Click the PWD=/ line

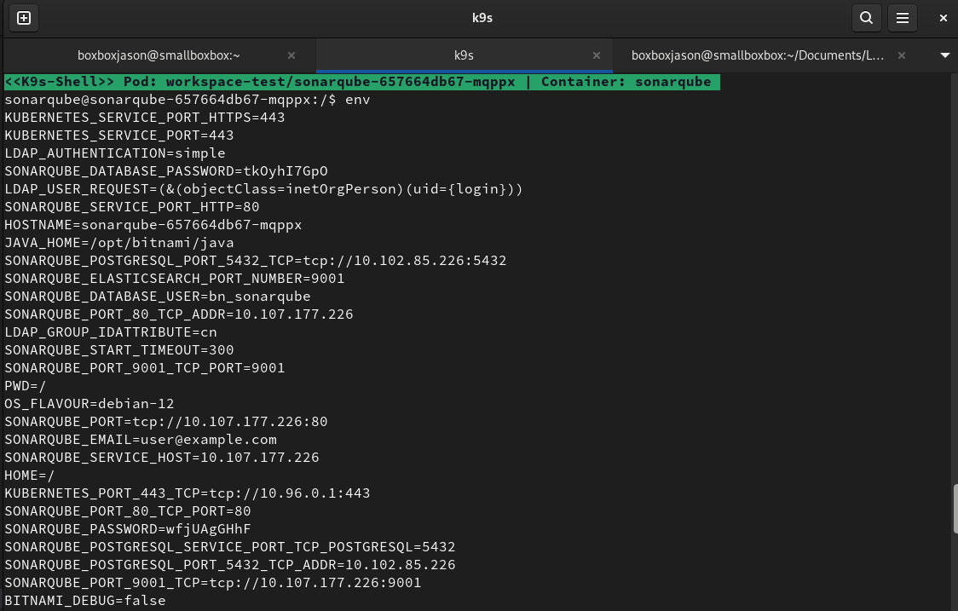pyautogui.click(x=25, y=386)
